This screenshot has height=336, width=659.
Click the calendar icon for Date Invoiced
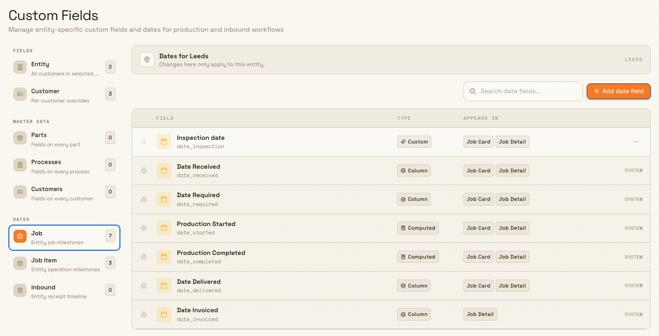164,315
